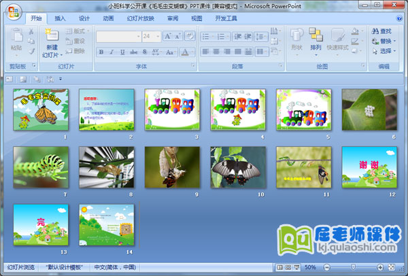
Task: Click the 50% zoom level text
Action: pos(311,268)
